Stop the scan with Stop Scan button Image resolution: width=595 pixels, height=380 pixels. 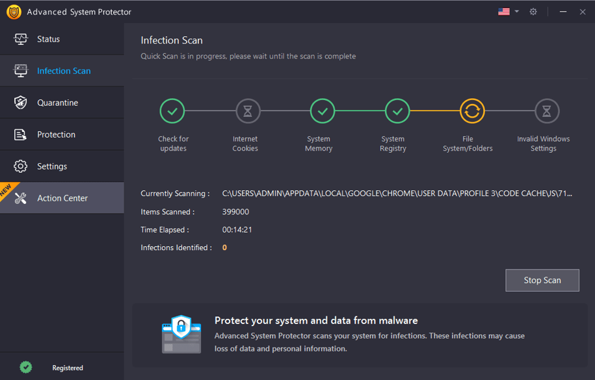(542, 280)
